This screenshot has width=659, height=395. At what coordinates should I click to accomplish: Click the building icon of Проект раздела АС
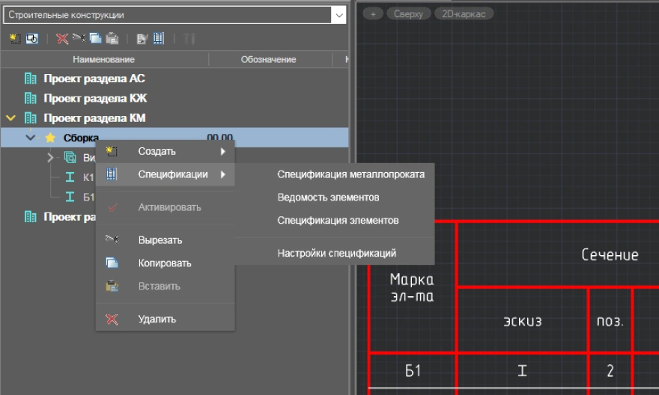(x=30, y=79)
